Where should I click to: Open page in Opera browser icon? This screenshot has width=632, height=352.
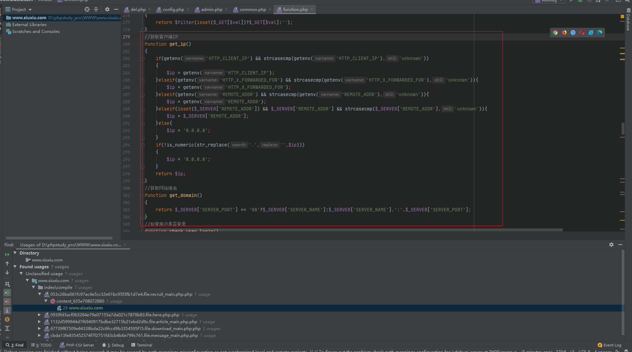582,33
